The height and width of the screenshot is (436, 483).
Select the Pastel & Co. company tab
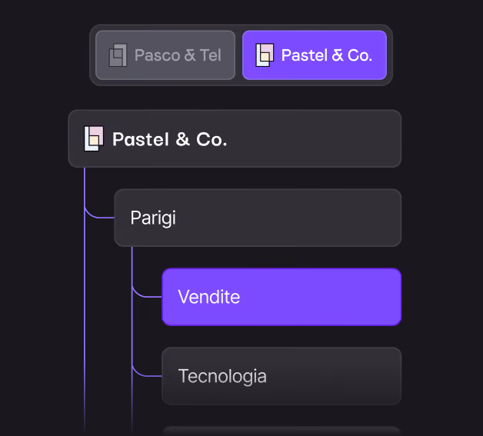click(315, 55)
